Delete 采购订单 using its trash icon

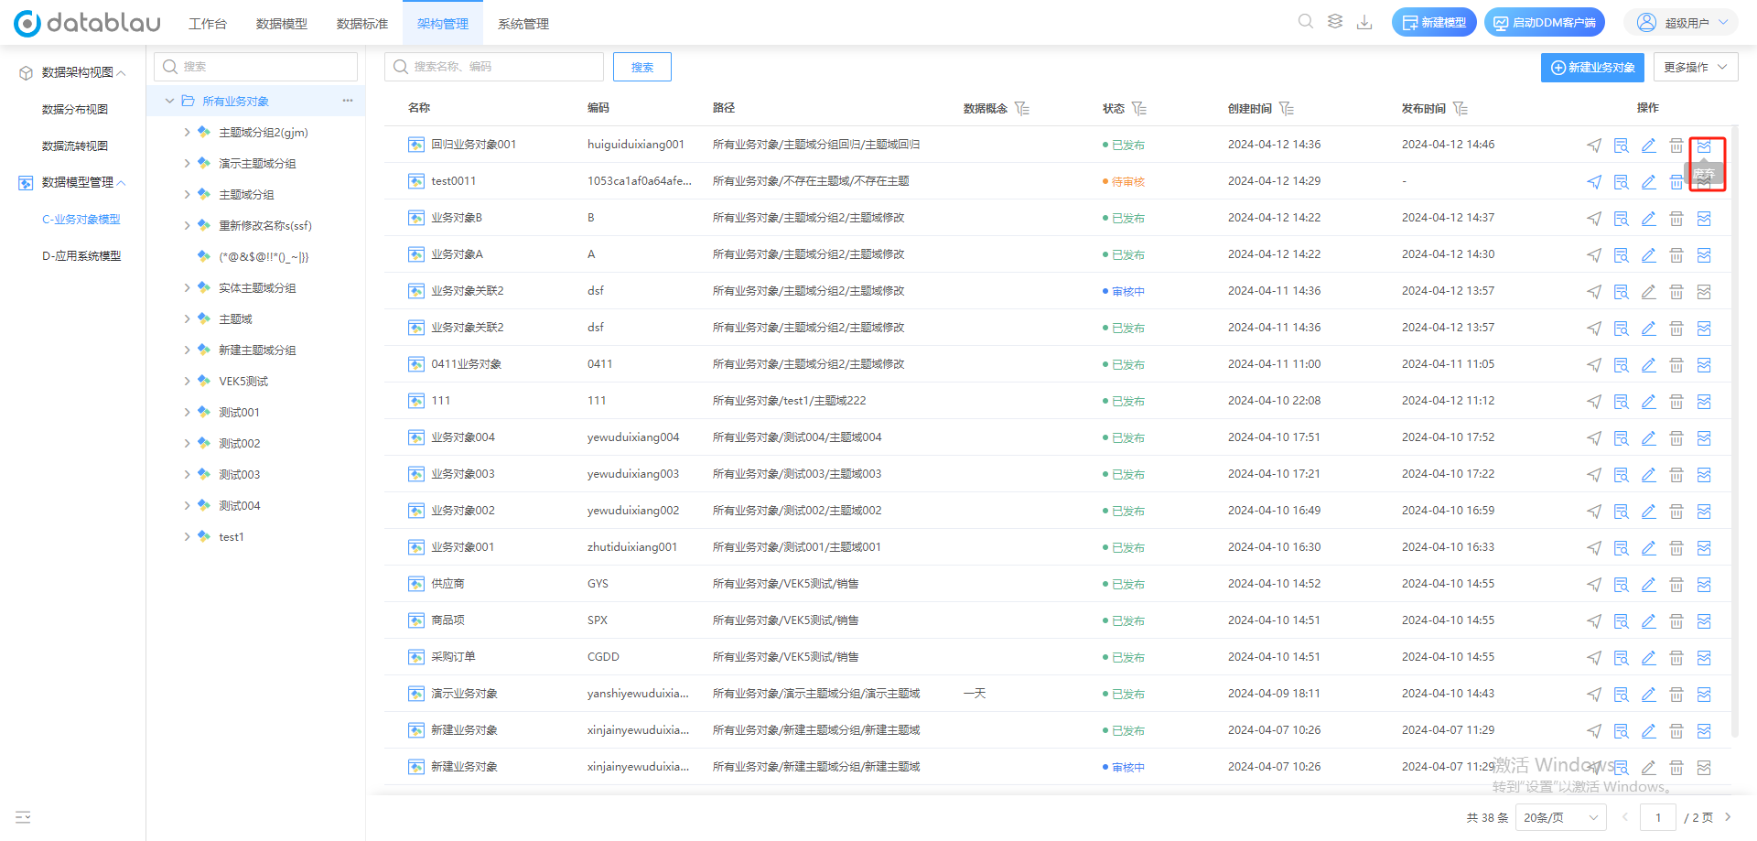[1676, 658]
